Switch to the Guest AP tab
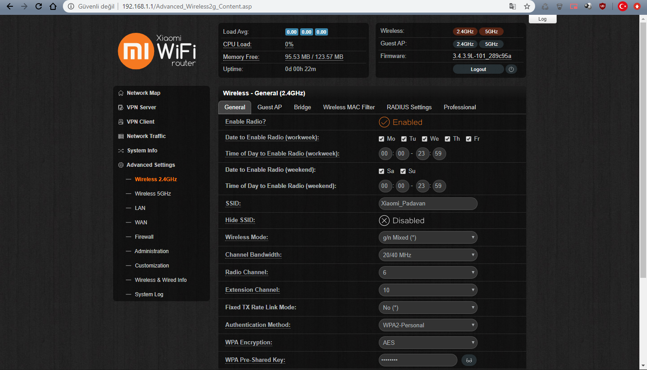This screenshot has height=370, width=647. click(x=270, y=107)
